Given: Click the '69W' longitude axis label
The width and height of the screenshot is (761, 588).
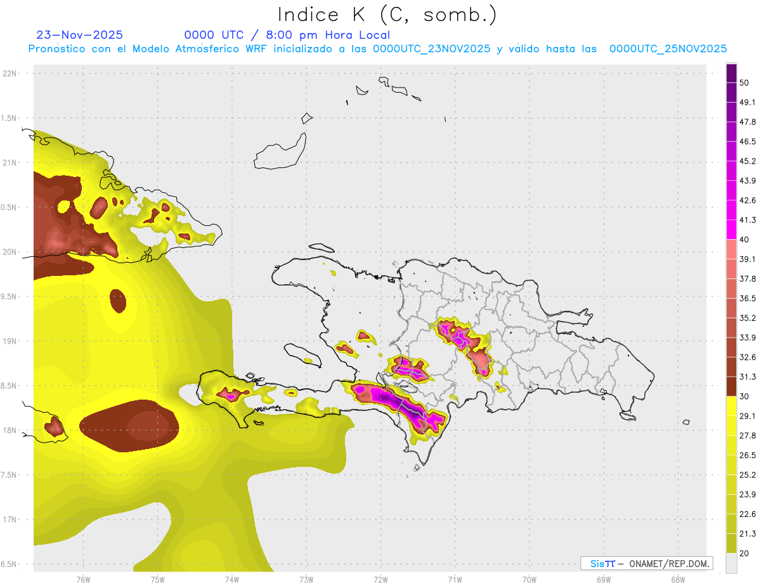Looking at the screenshot, I should coord(604,579).
